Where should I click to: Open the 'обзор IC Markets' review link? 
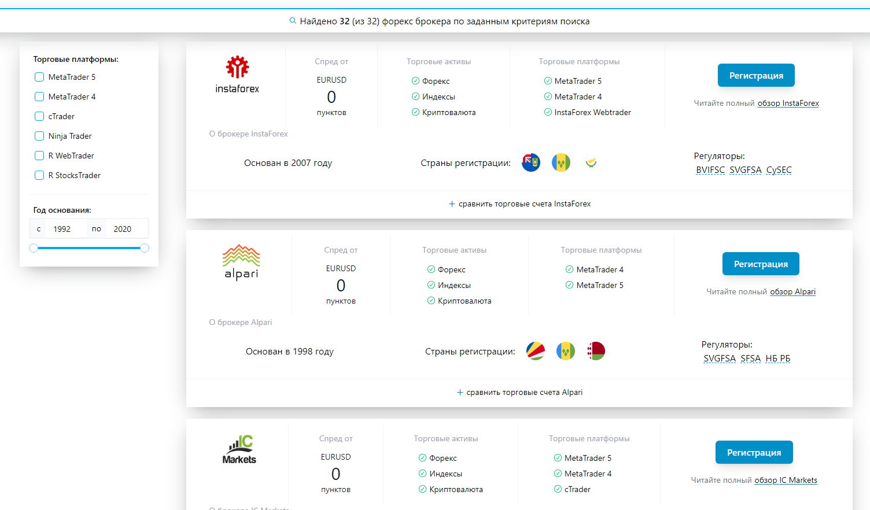click(x=786, y=480)
